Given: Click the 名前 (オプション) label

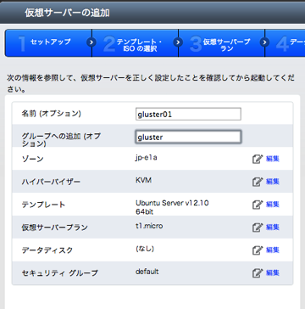Looking at the screenshot, I should click(52, 114).
